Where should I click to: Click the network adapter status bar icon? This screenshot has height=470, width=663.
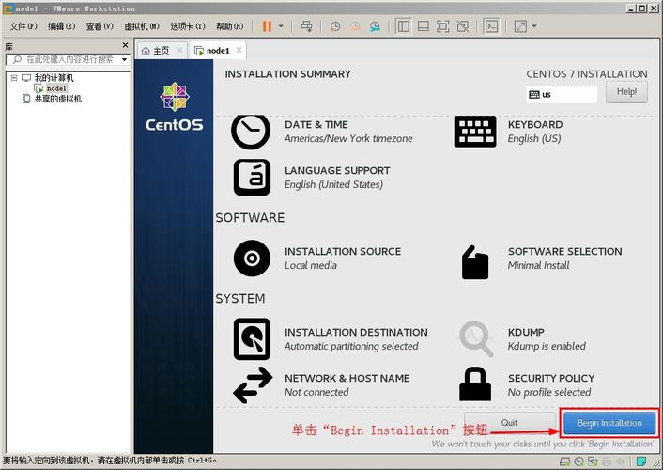click(x=593, y=462)
